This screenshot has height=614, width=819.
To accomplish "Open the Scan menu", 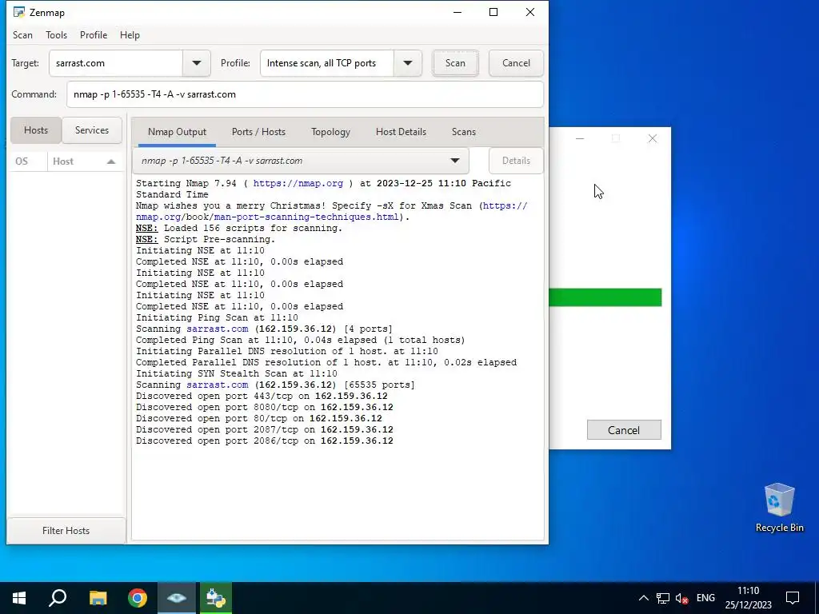I will (22, 35).
